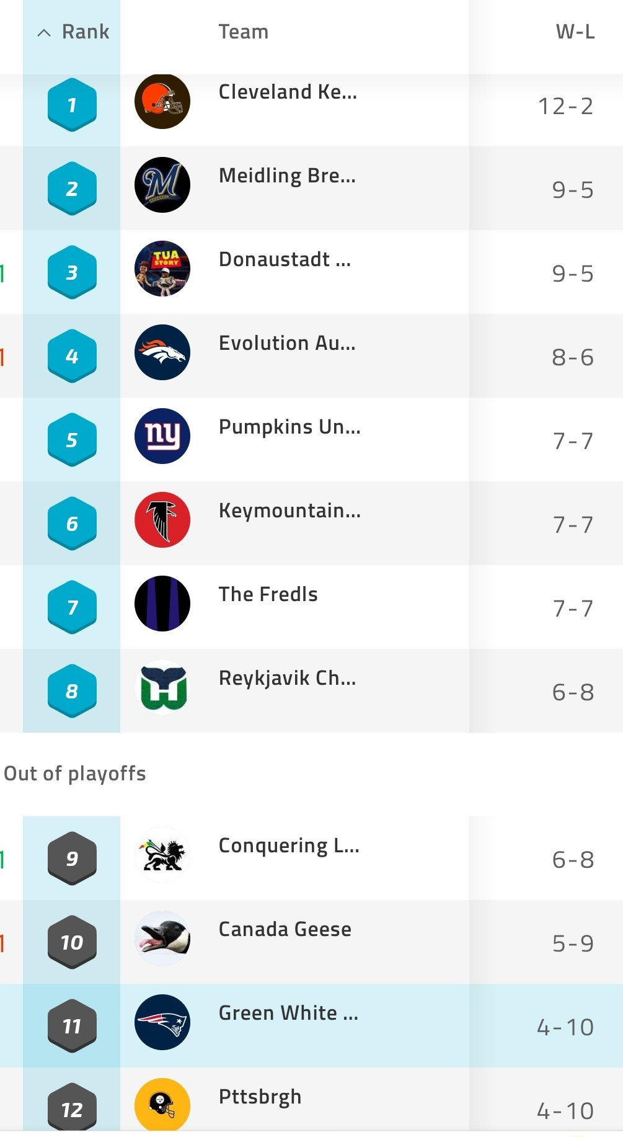
Task: Open The Fredls team page
Action: [268, 594]
